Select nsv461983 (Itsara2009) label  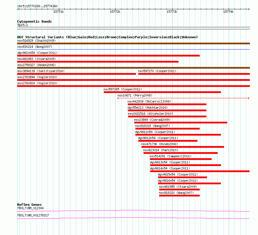(x=37, y=59)
